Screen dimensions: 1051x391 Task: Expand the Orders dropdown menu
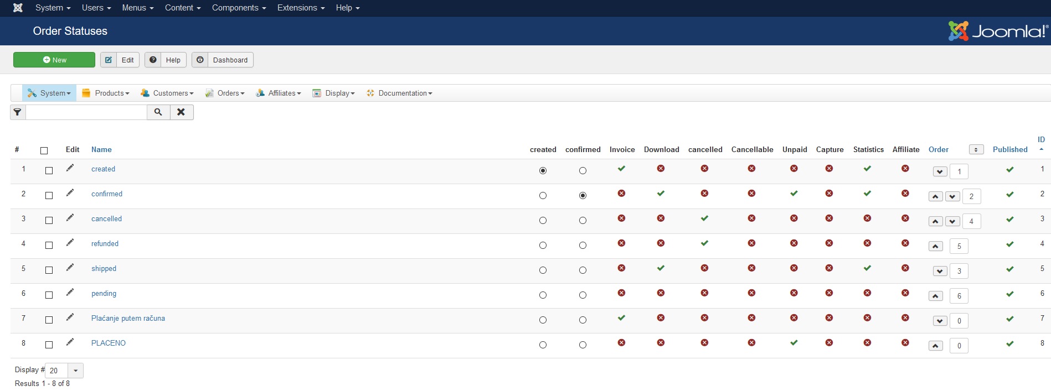[x=225, y=93]
